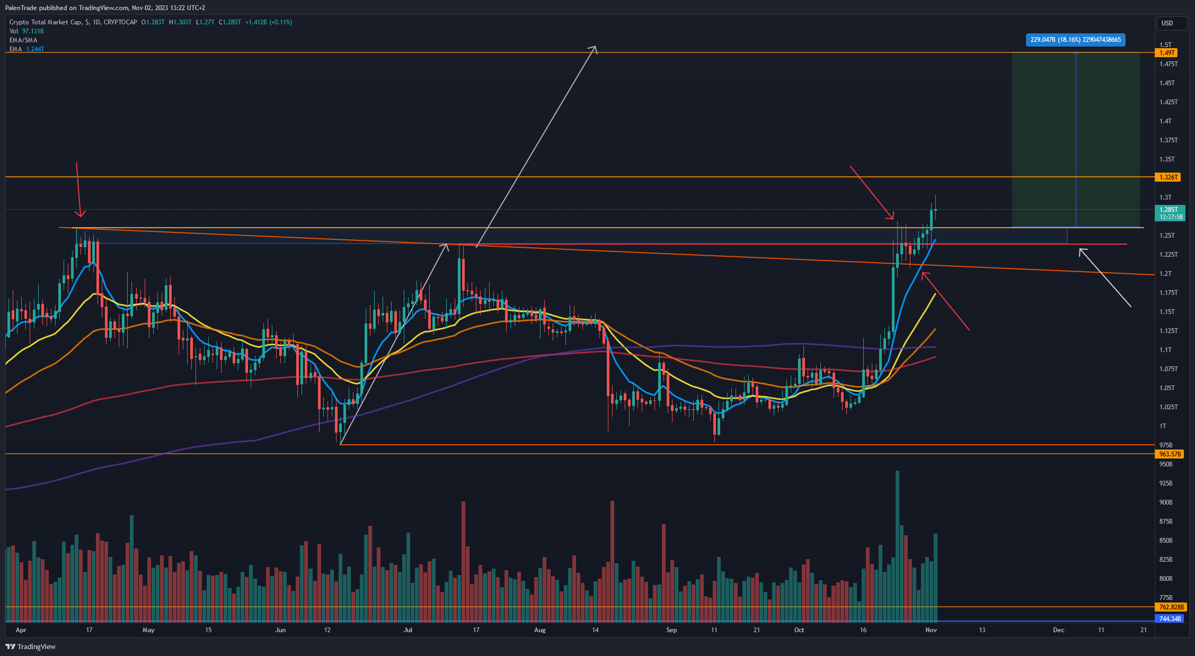This screenshot has width=1195, height=656.
Task: Click the 850B price axis label
Action: [x=1166, y=541]
